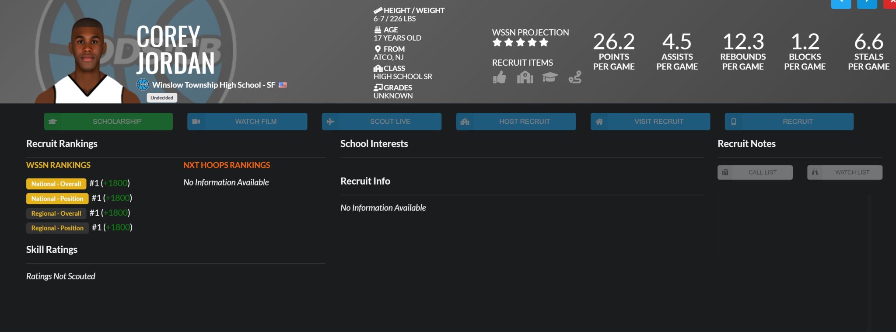This screenshot has height=332, width=896.
Task: Add recruit to the Watch List
Action: click(844, 172)
